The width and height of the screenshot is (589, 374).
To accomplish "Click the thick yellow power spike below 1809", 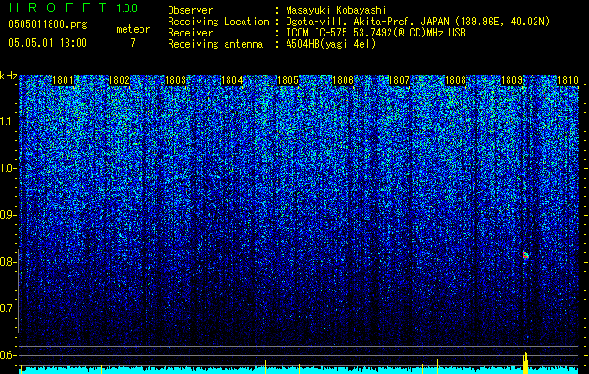I will (525, 364).
